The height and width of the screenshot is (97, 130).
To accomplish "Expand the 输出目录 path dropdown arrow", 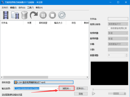I will click(58, 88).
